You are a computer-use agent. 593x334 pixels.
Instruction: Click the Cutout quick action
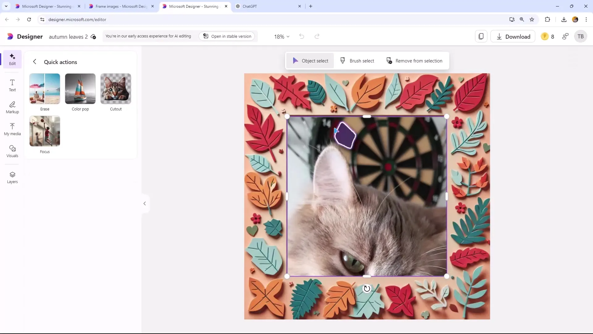point(116,92)
